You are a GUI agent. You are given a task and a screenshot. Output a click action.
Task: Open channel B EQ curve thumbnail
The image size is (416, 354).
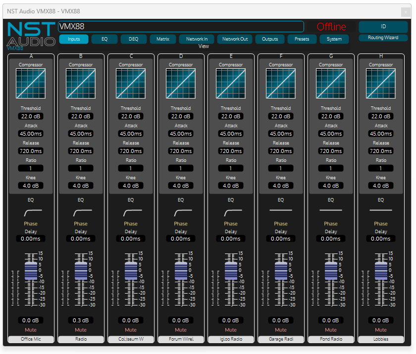[81, 212]
